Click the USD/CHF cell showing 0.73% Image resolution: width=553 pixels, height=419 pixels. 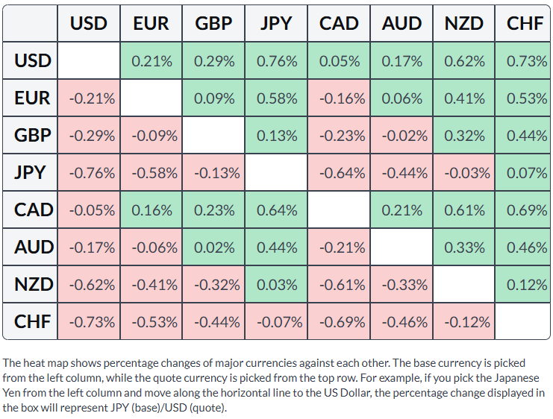(x=522, y=60)
